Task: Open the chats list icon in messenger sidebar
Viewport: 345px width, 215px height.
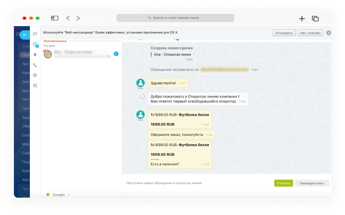Action: [x=35, y=34]
